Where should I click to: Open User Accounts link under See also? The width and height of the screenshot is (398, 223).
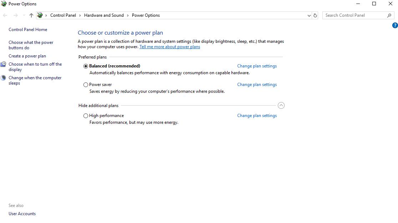(22, 214)
